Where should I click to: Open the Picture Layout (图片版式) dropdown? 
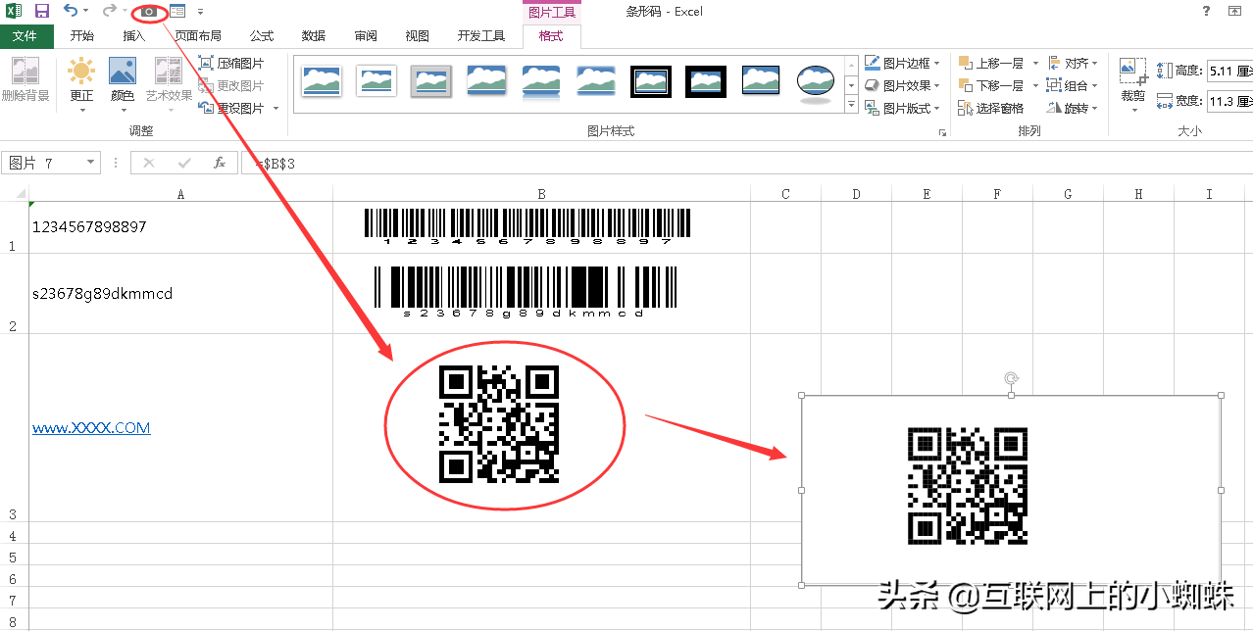[903, 108]
